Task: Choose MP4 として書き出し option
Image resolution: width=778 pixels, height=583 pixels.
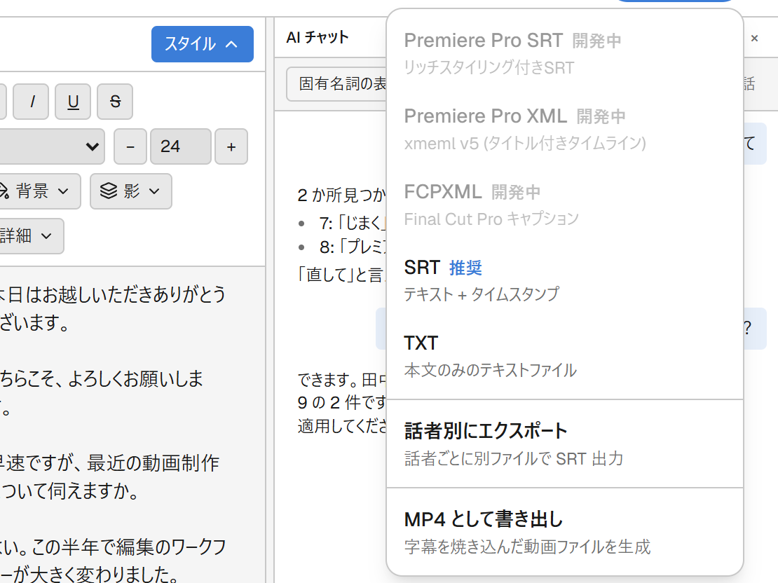Action: tap(565, 533)
